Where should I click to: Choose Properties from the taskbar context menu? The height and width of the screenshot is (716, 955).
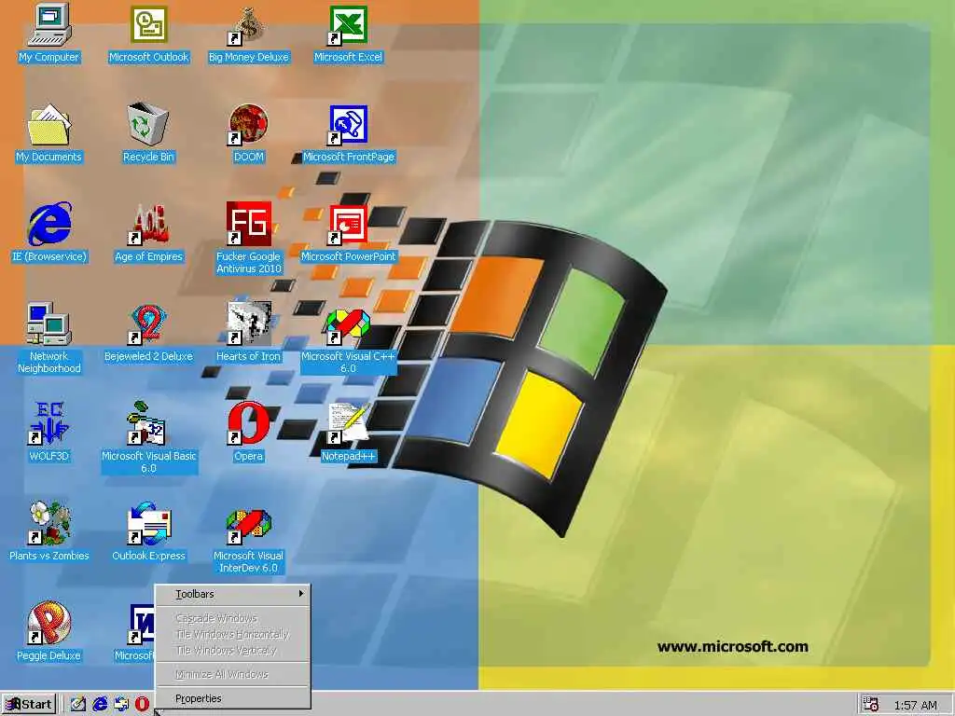pyautogui.click(x=233, y=698)
